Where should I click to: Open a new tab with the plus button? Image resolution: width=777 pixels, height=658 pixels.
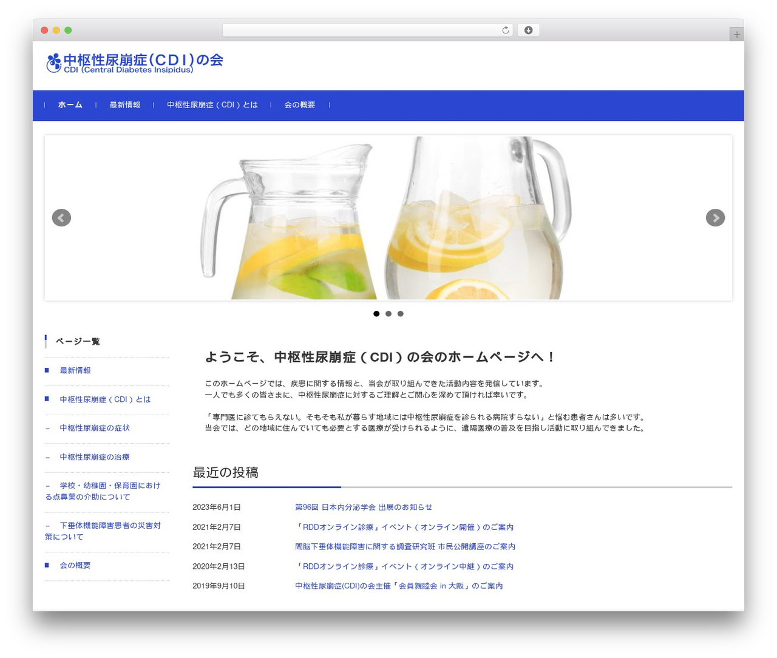click(736, 35)
